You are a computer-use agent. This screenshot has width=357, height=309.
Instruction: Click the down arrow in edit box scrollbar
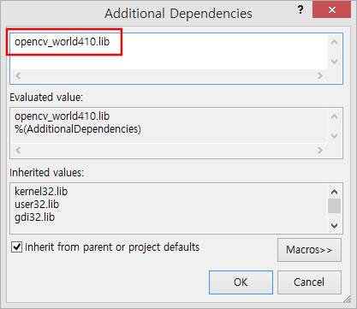coord(334,61)
